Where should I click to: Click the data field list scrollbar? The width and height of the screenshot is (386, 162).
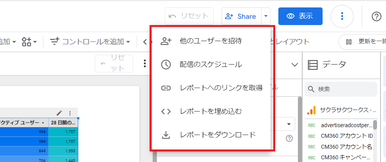[375, 125]
